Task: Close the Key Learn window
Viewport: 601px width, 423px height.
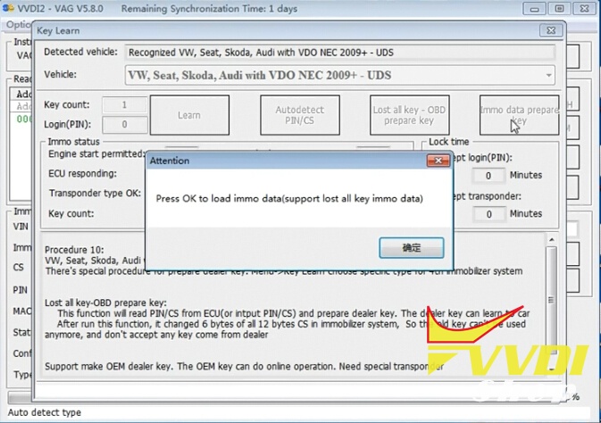Action: pyautogui.click(x=551, y=30)
